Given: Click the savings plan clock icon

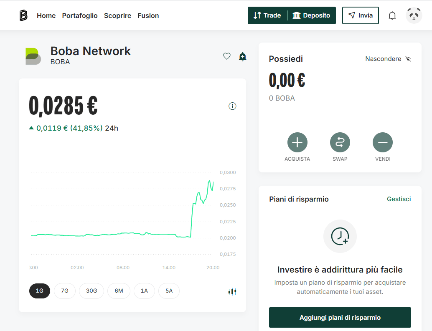Looking at the screenshot, I should point(340,236).
